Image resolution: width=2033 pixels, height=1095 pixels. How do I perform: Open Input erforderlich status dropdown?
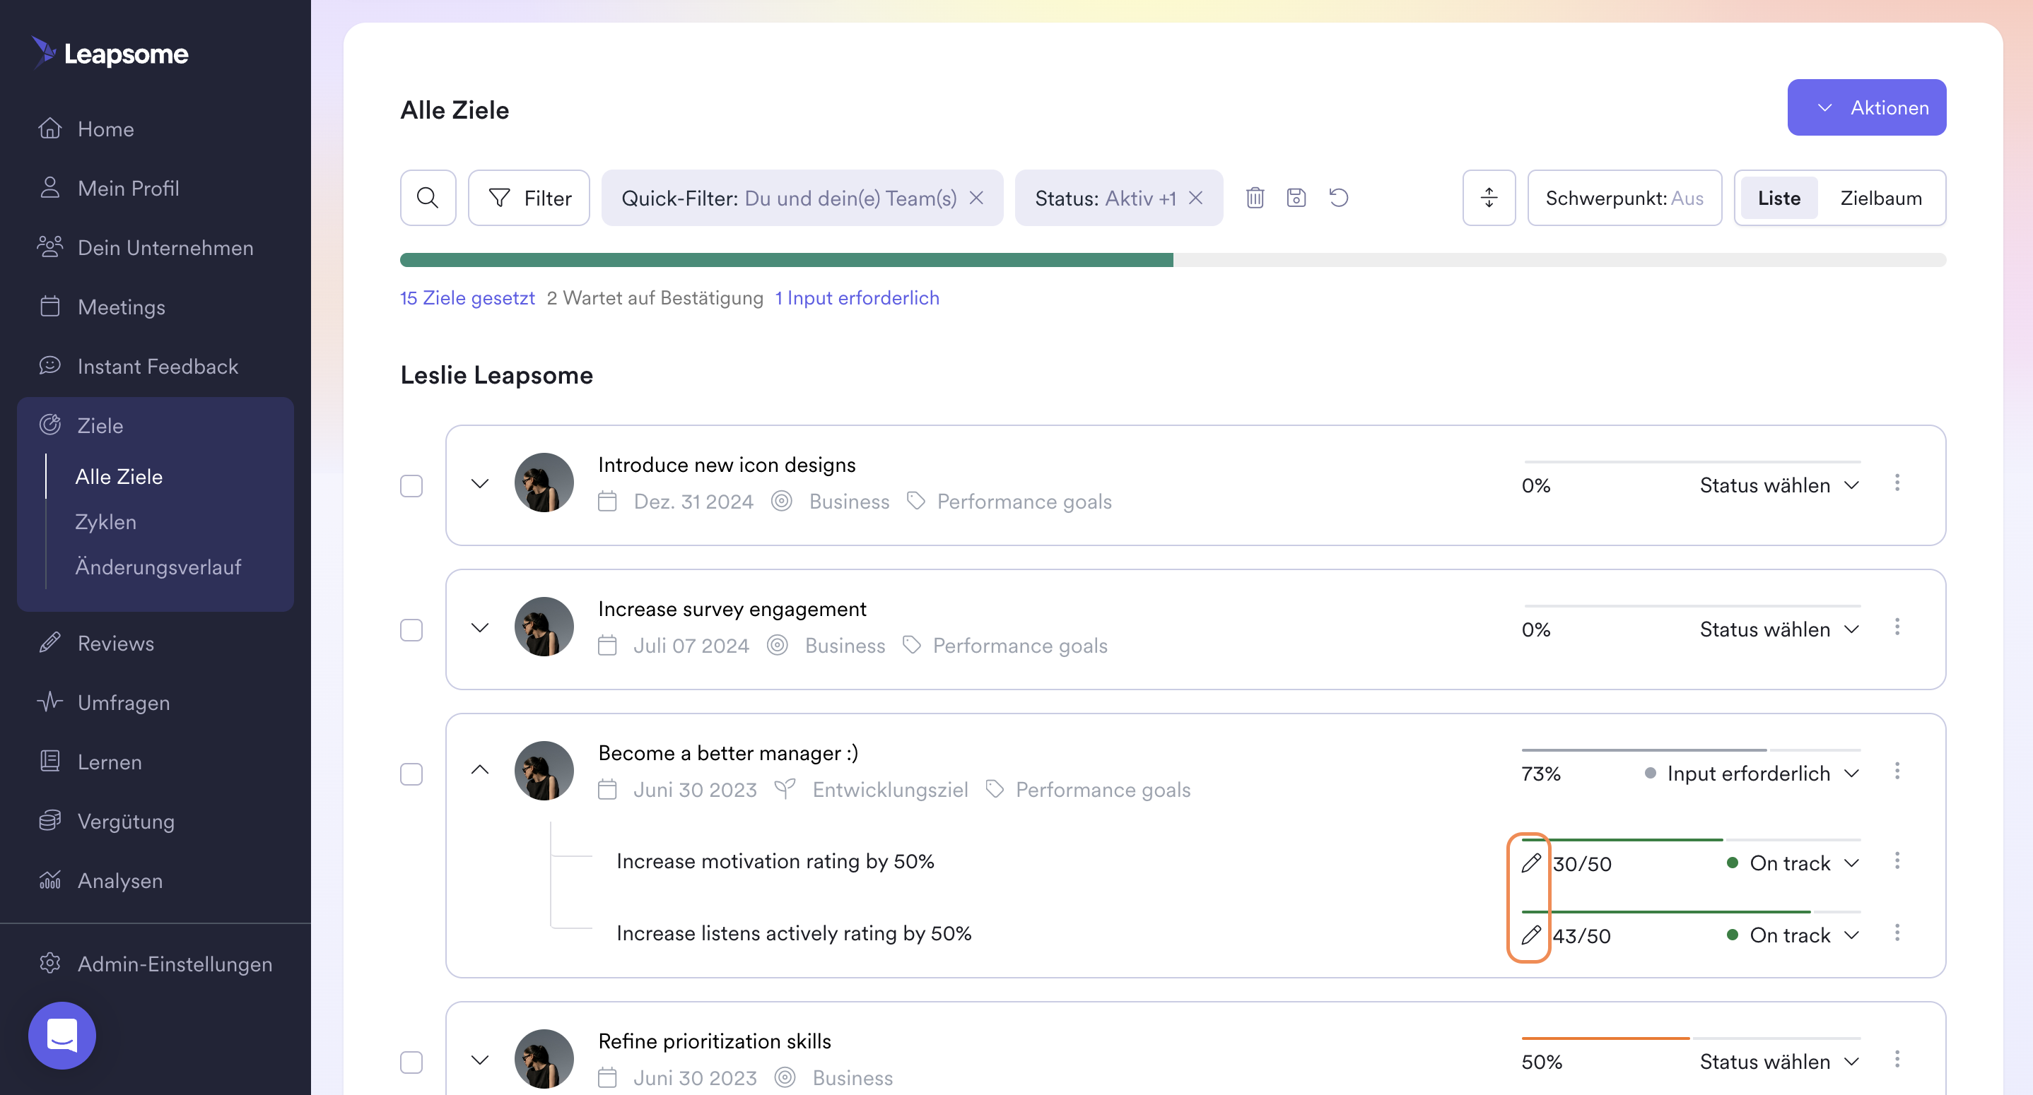coord(1752,774)
